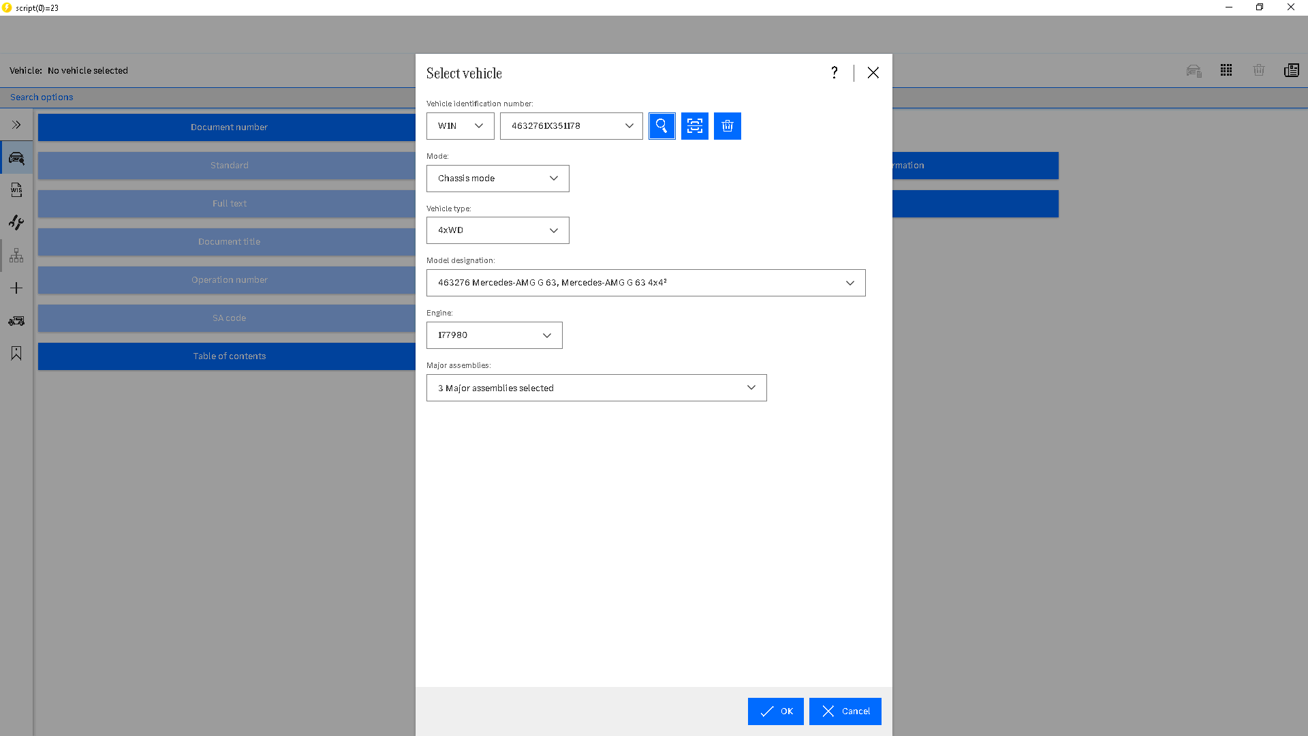Screen dimensions: 1308x736
Task: Open the bookmark sidebar icon
Action: click(16, 353)
